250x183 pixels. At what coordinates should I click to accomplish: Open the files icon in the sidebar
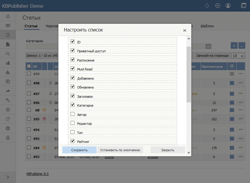click(x=8, y=44)
